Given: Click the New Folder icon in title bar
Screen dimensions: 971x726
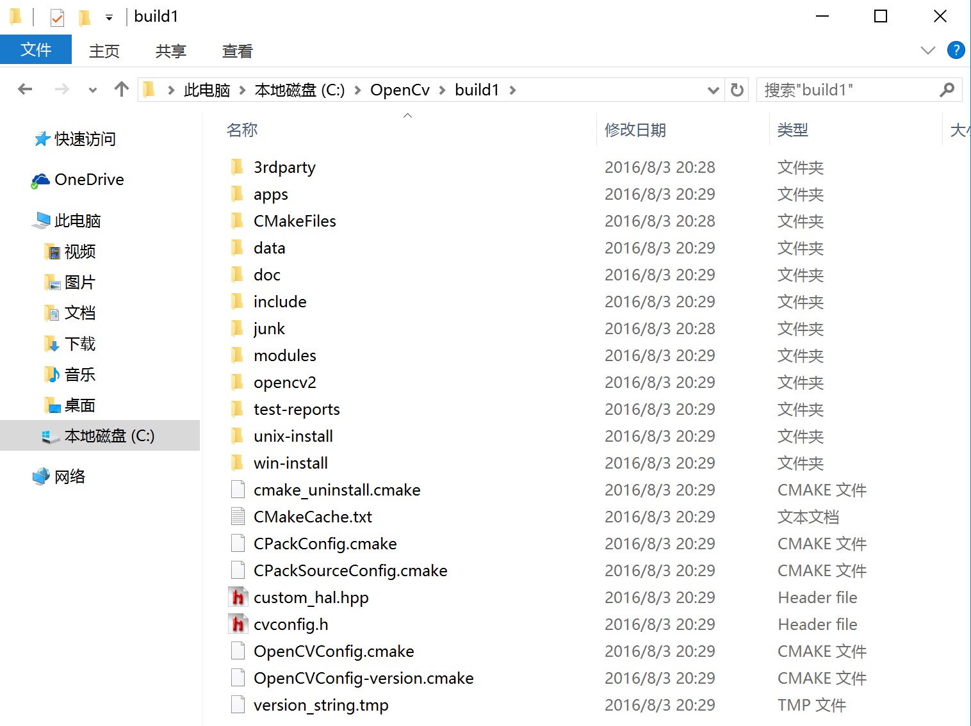Looking at the screenshot, I should 84,17.
